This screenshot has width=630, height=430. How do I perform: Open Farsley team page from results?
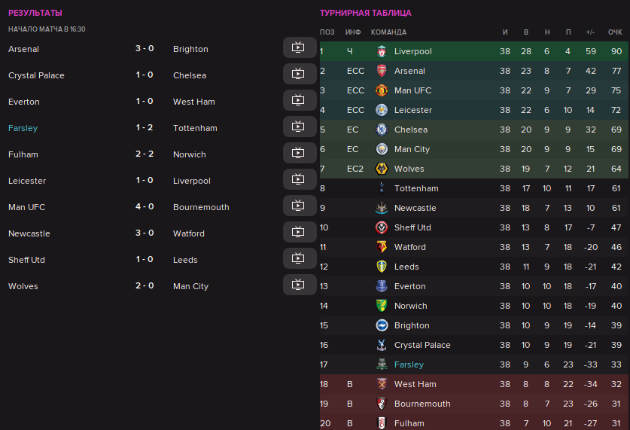23,128
